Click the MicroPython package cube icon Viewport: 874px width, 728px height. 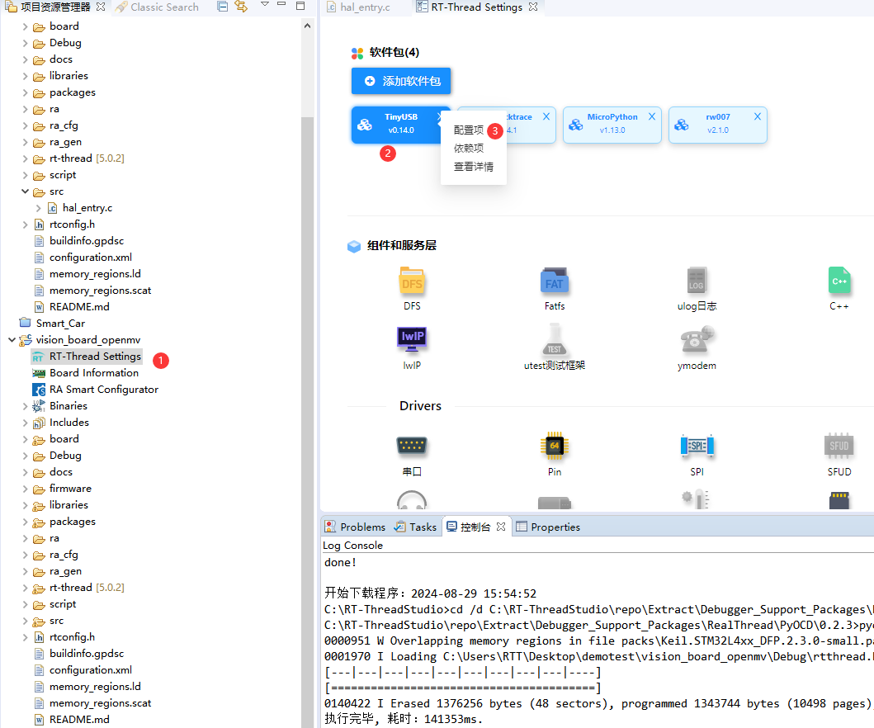576,125
